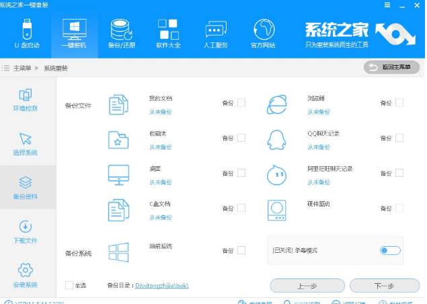427x304 pixels.
Task: Check the 全选 checkbox
Action: 69,285
